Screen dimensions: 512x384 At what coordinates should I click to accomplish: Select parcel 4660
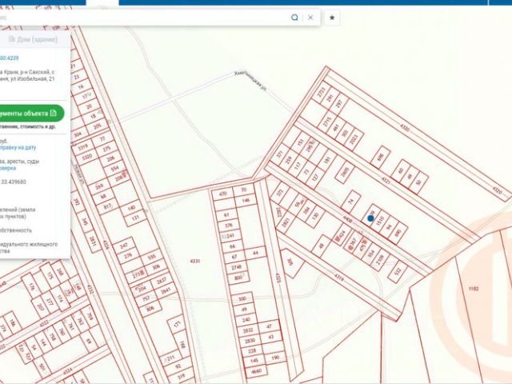coord(257,371)
